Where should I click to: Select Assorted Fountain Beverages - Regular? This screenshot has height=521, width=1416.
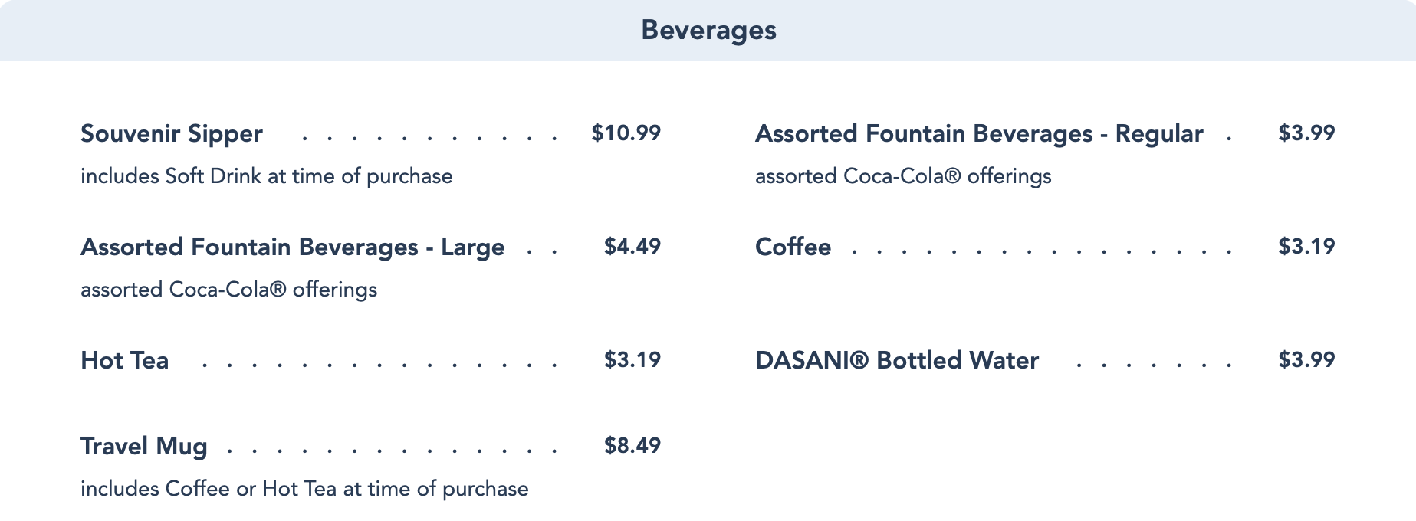click(x=979, y=133)
